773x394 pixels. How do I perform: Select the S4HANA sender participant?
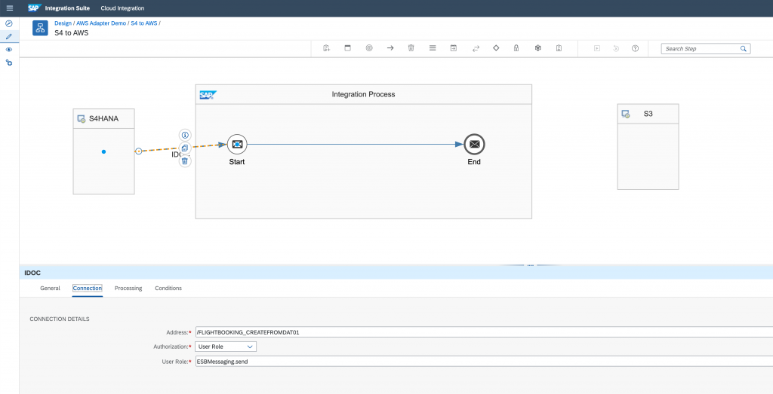103,151
